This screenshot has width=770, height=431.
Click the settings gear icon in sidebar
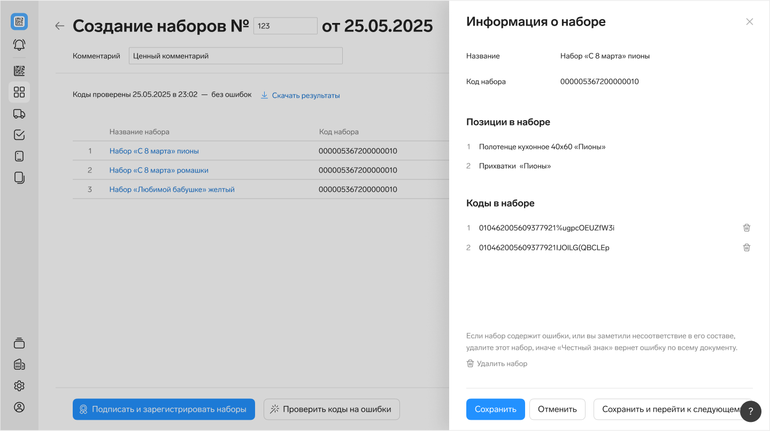pyautogui.click(x=19, y=386)
